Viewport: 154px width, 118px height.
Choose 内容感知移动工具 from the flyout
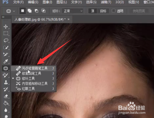click(33, 84)
